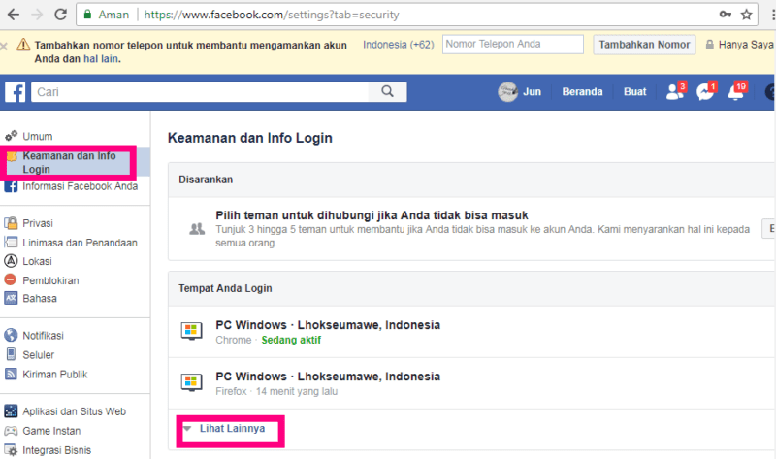Click the Tambahkan Nomor button
The width and height of the screenshot is (776, 459).
(x=644, y=45)
